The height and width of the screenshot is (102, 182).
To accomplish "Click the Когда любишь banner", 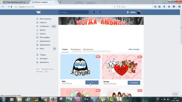I will click(101, 21).
